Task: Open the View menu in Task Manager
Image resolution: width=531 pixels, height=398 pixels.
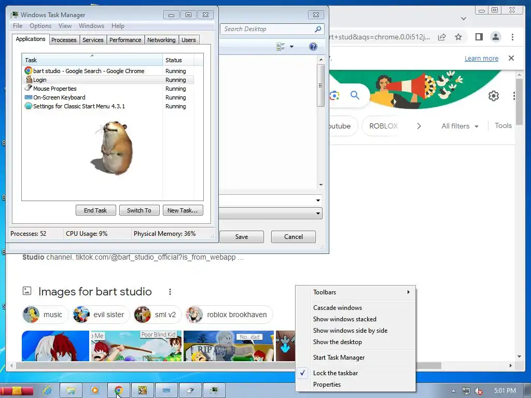Action: coord(65,26)
